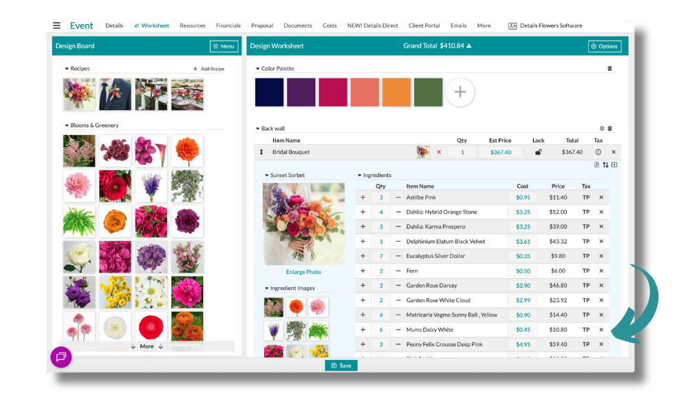Click the sort ingredients up-down arrows icon
Image resolution: width=688 pixels, height=413 pixels.
click(605, 165)
